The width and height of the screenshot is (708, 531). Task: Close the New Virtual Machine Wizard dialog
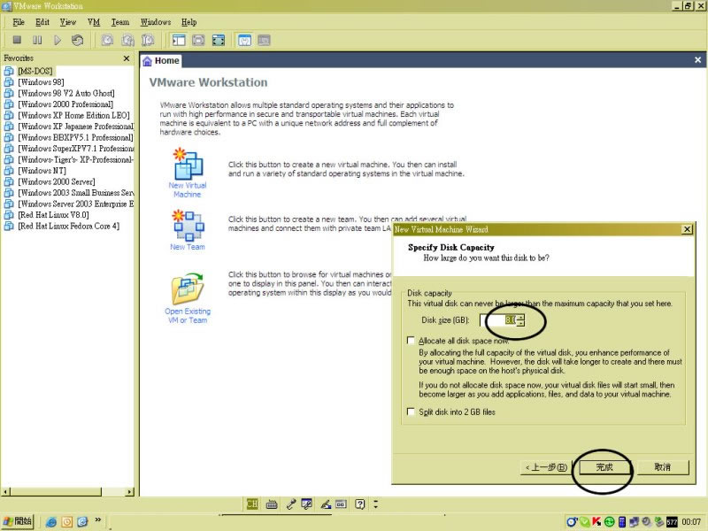click(687, 229)
